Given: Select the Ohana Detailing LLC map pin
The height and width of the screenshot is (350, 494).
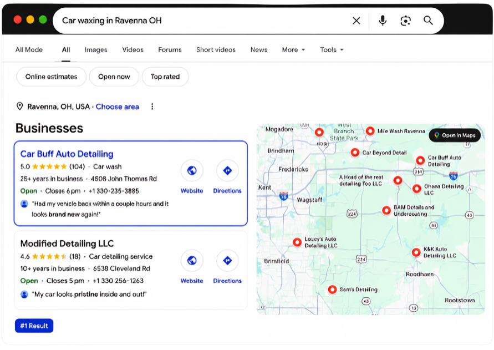Looking at the screenshot, I should pyautogui.click(x=417, y=189).
